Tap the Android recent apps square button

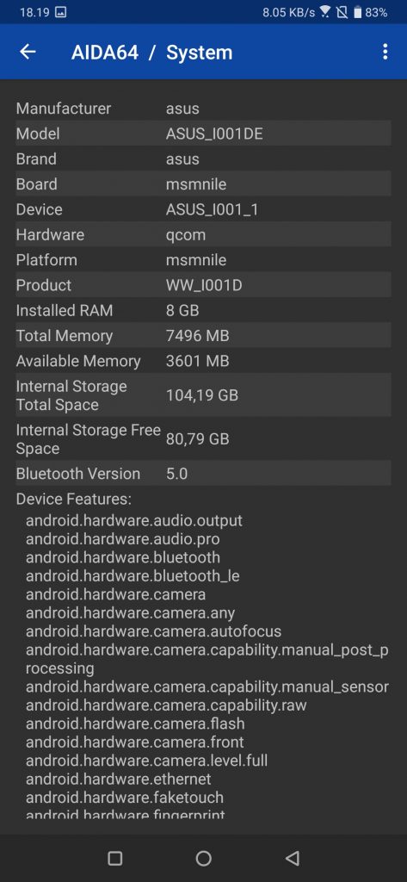click(114, 858)
